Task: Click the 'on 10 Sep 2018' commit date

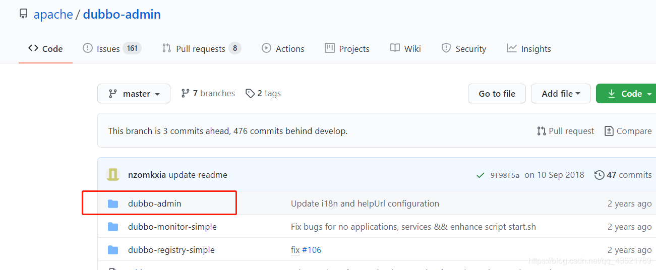Action: pyautogui.click(x=554, y=175)
